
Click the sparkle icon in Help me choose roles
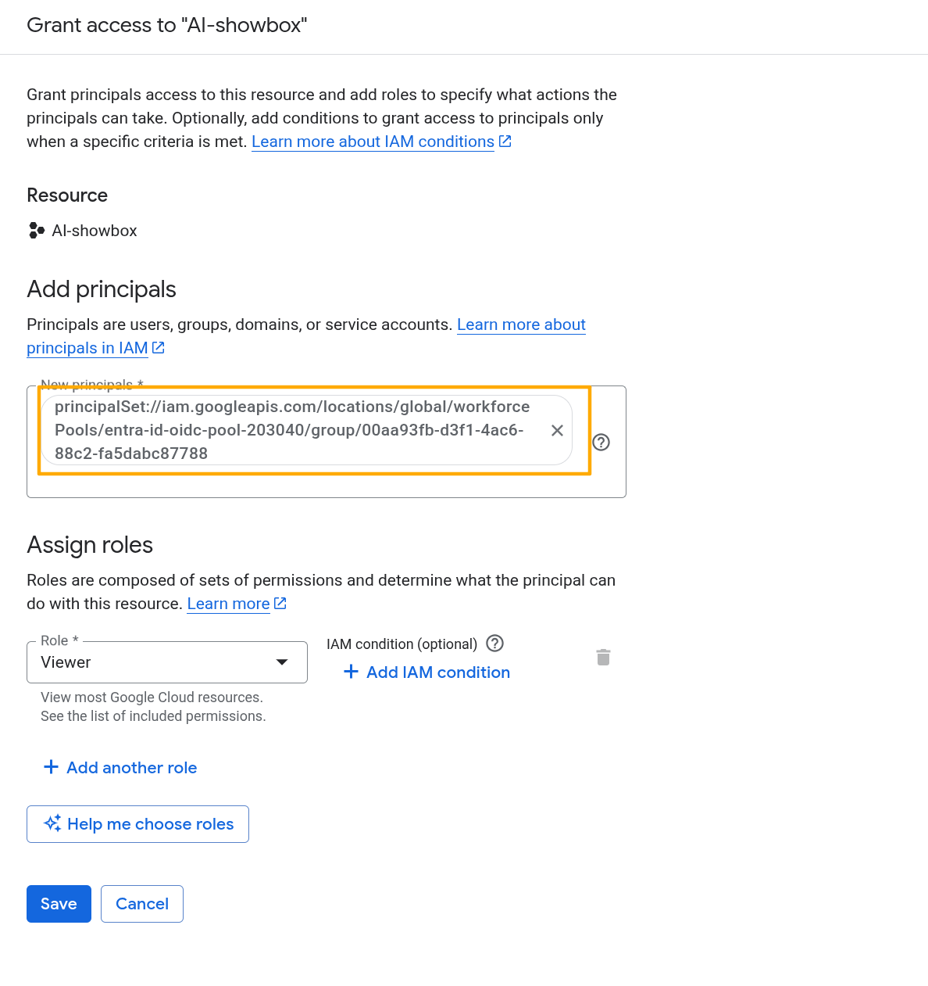coord(52,823)
